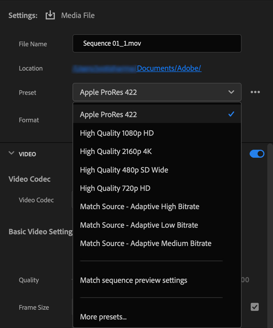Choose Match sequence preview settings

(x=133, y=280)
